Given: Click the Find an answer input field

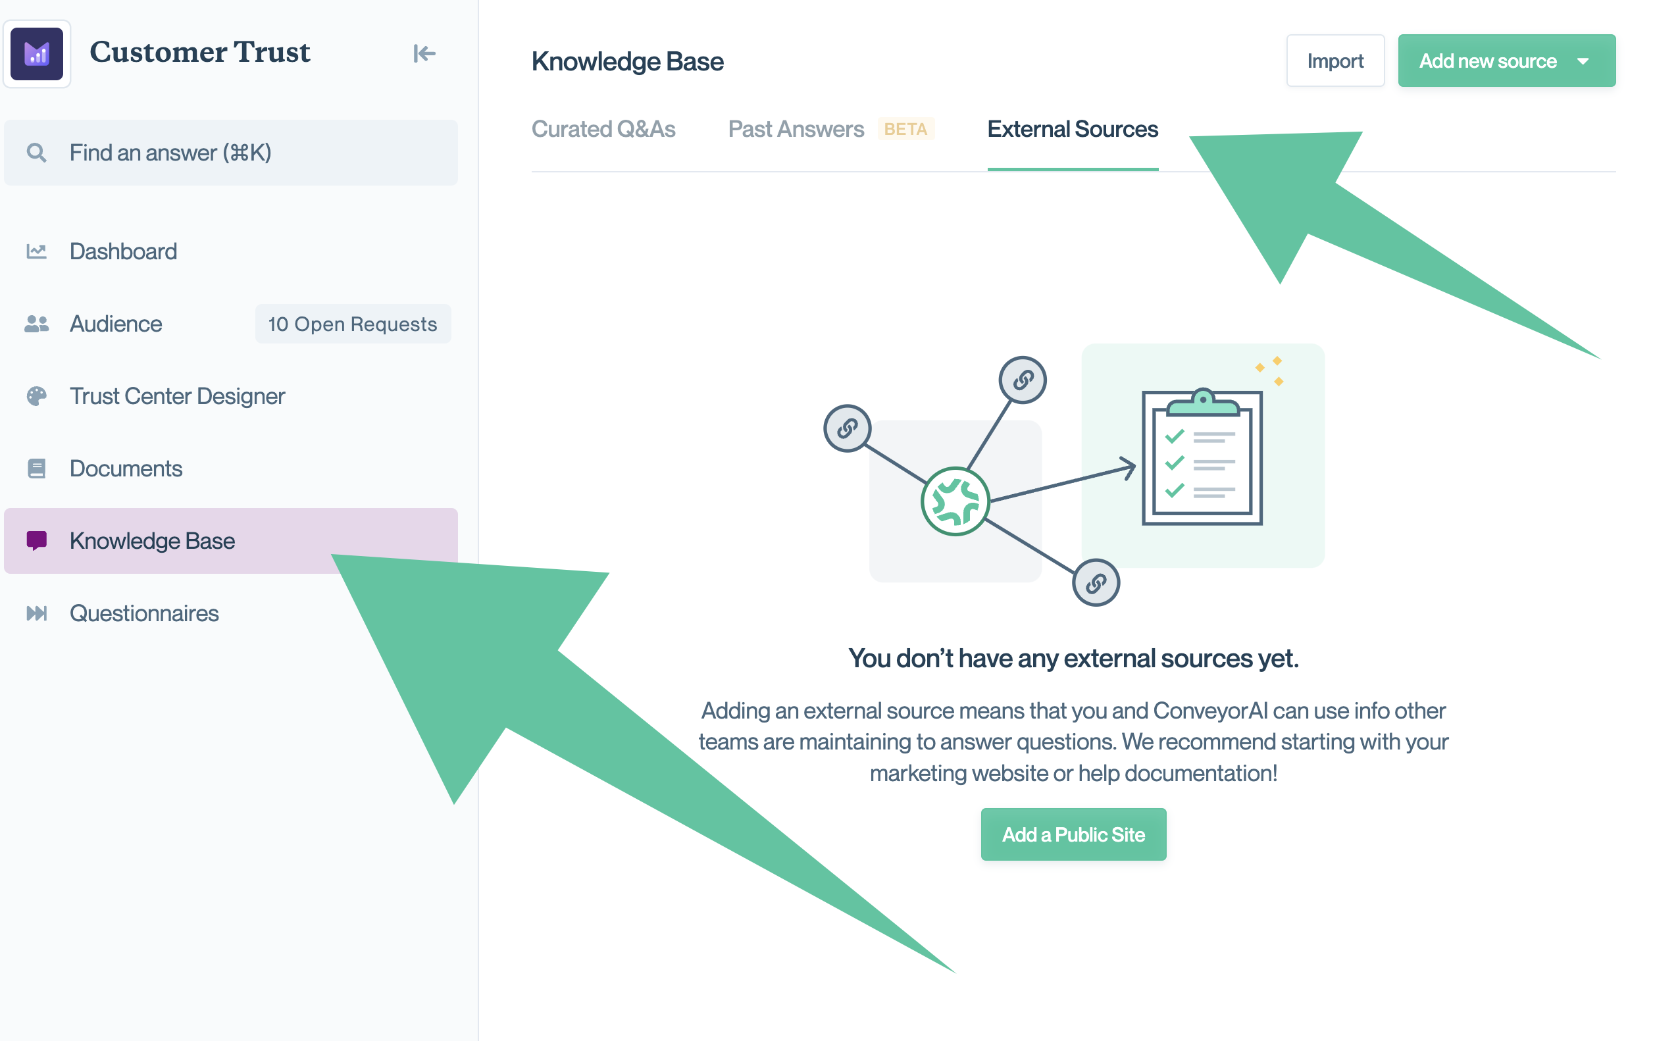Looking at the screenshot, I should (232, 152).
